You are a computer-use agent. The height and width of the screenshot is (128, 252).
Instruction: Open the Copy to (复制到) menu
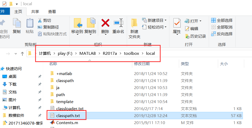[90, 26]
